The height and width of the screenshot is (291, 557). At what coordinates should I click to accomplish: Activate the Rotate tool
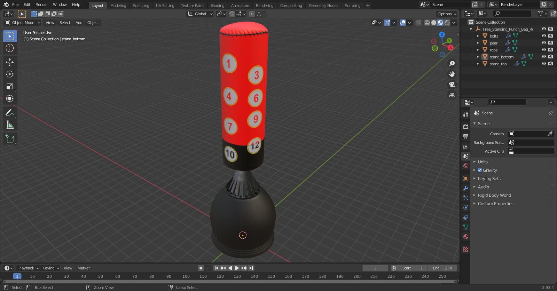pos(10,74)
